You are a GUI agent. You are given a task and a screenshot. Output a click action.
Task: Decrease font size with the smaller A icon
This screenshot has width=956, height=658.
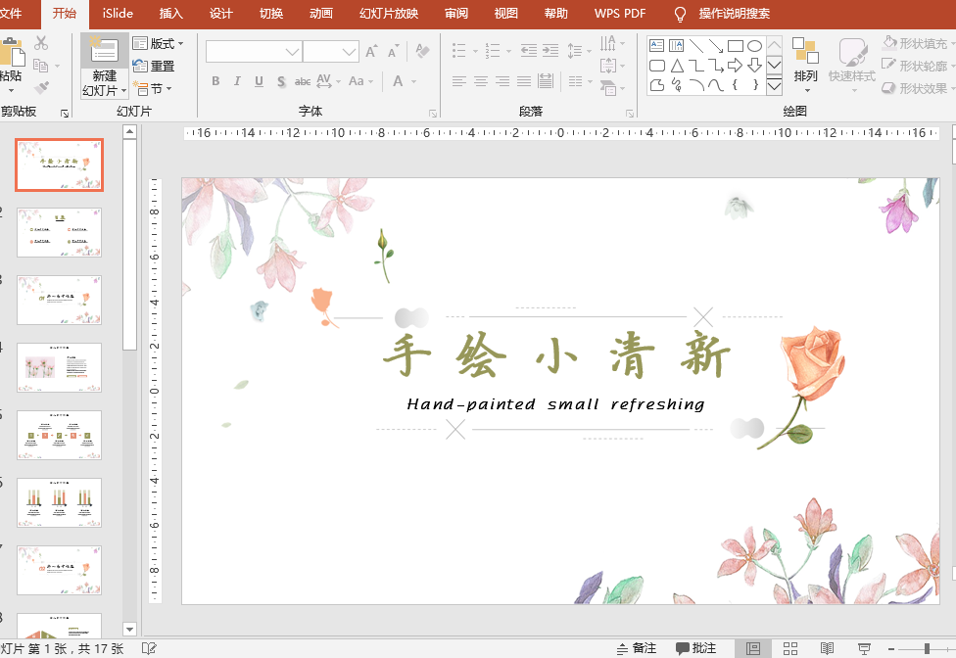(393, 51)
